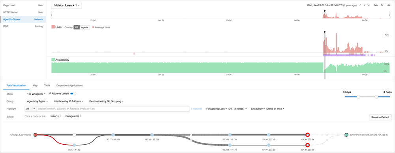Click the selected time marker on loss chart
The image size is (395, 153).
325,32
